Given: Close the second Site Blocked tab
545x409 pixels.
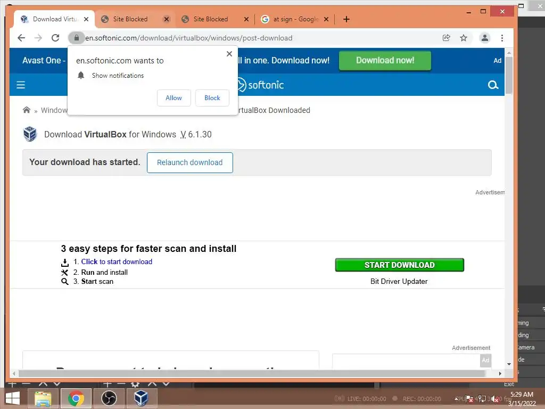Looking at the screenshot, I should (246, 19).
